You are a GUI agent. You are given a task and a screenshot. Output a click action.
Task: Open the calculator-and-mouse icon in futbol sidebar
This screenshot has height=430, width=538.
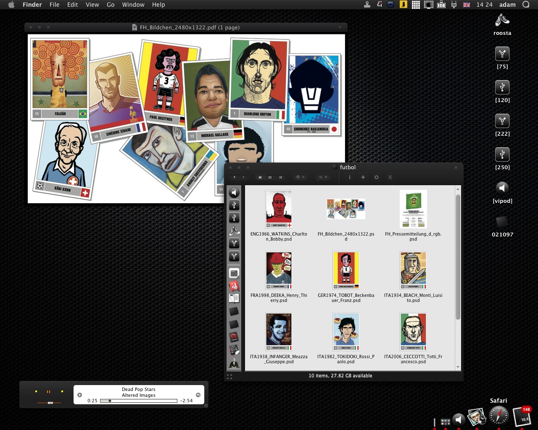(234, 350)
